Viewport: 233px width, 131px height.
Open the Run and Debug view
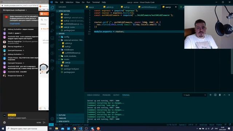52,31
